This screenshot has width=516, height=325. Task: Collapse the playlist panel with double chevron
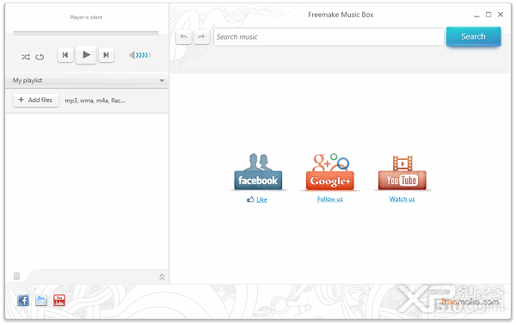click(162, 277)
